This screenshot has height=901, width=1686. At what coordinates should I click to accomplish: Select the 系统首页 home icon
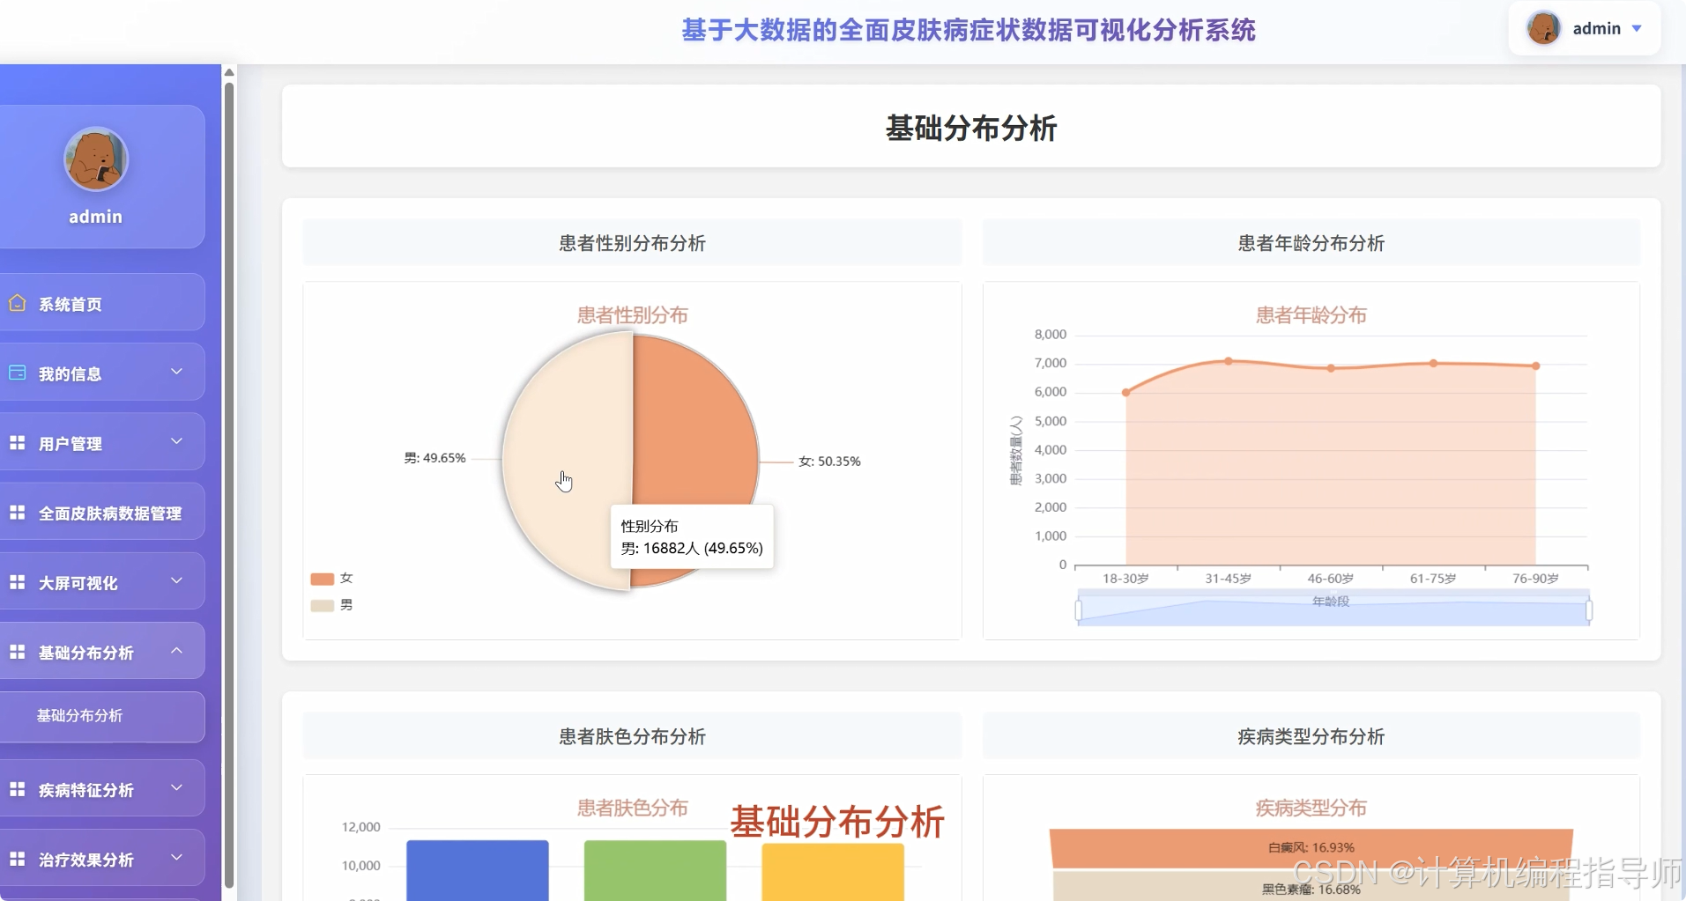tap(18, 303)
